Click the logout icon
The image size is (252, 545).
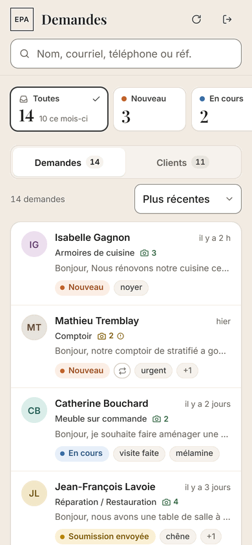coord(227,19)
